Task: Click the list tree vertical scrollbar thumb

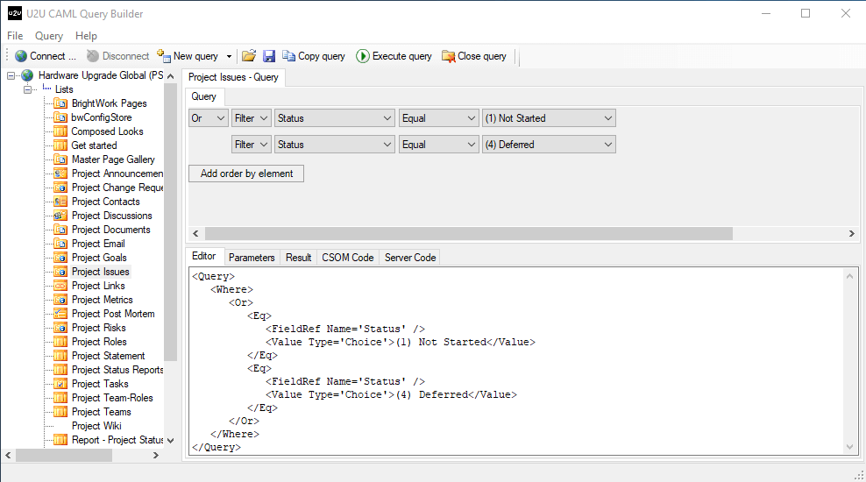Action: (171, 222)
